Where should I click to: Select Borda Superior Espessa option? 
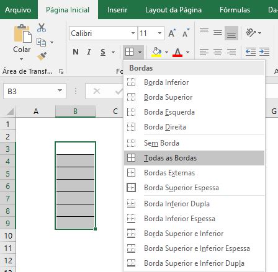pyautogui.click(x=194, y=188)
